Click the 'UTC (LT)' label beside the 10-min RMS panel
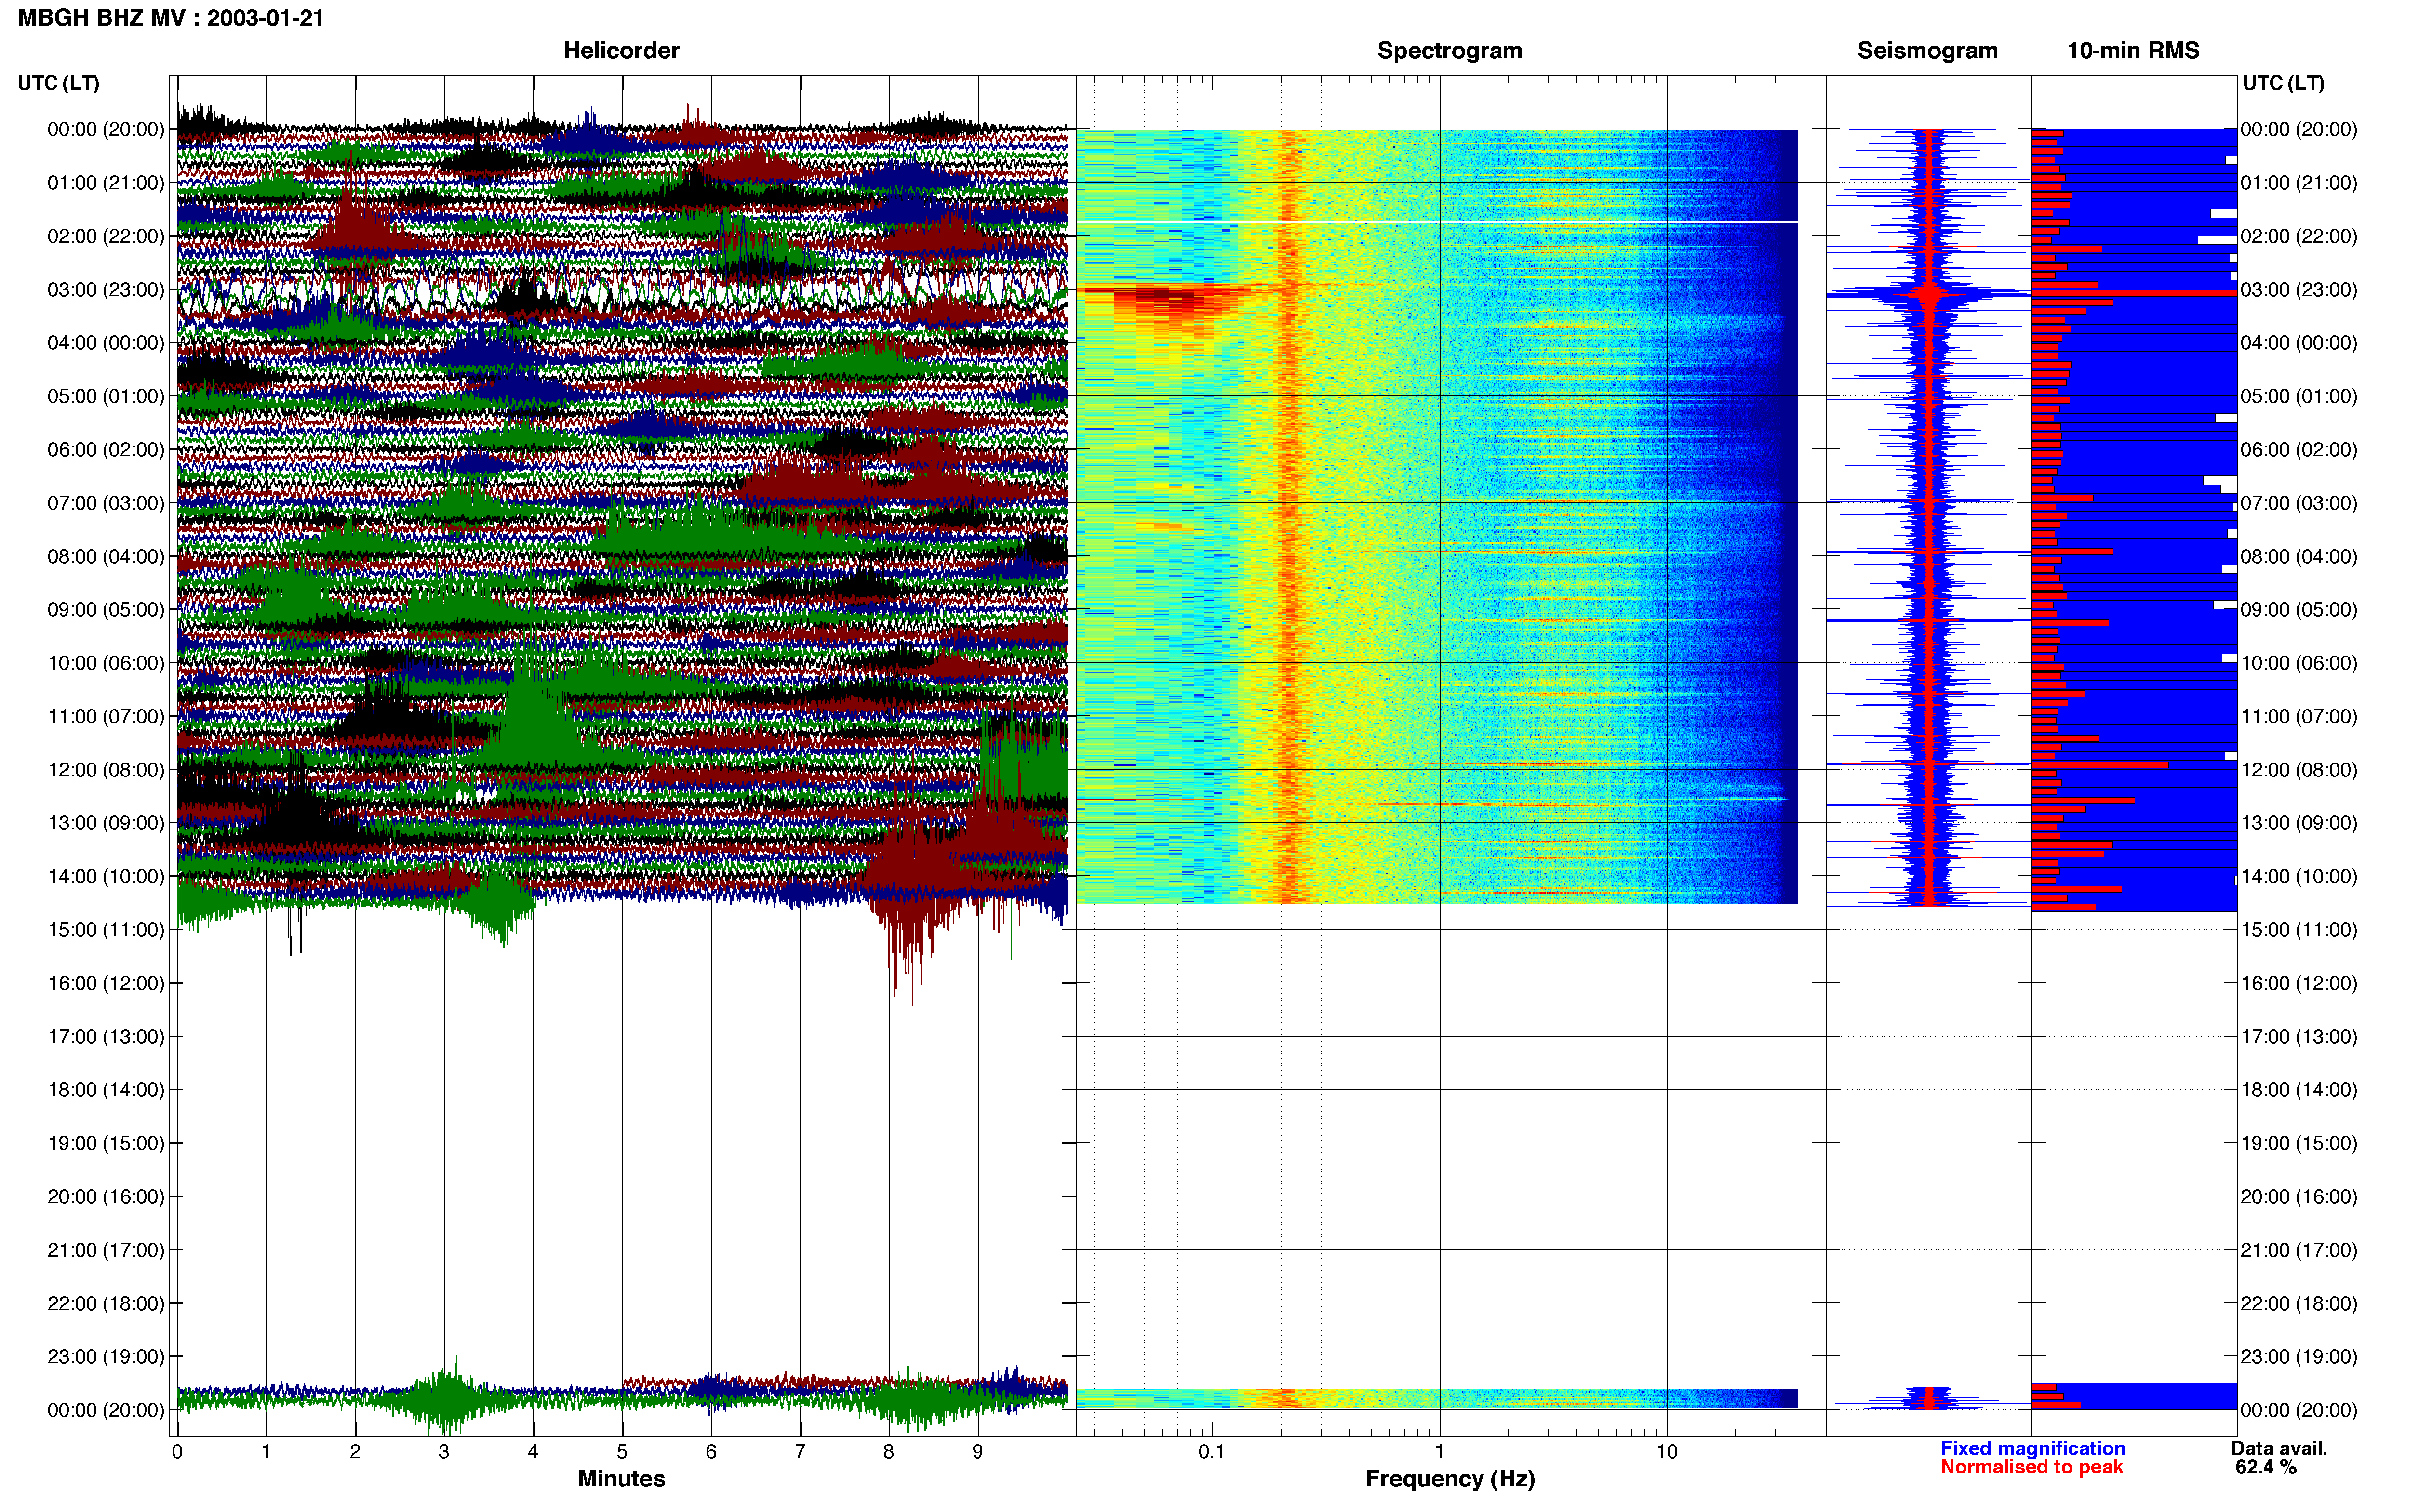 2283,83
